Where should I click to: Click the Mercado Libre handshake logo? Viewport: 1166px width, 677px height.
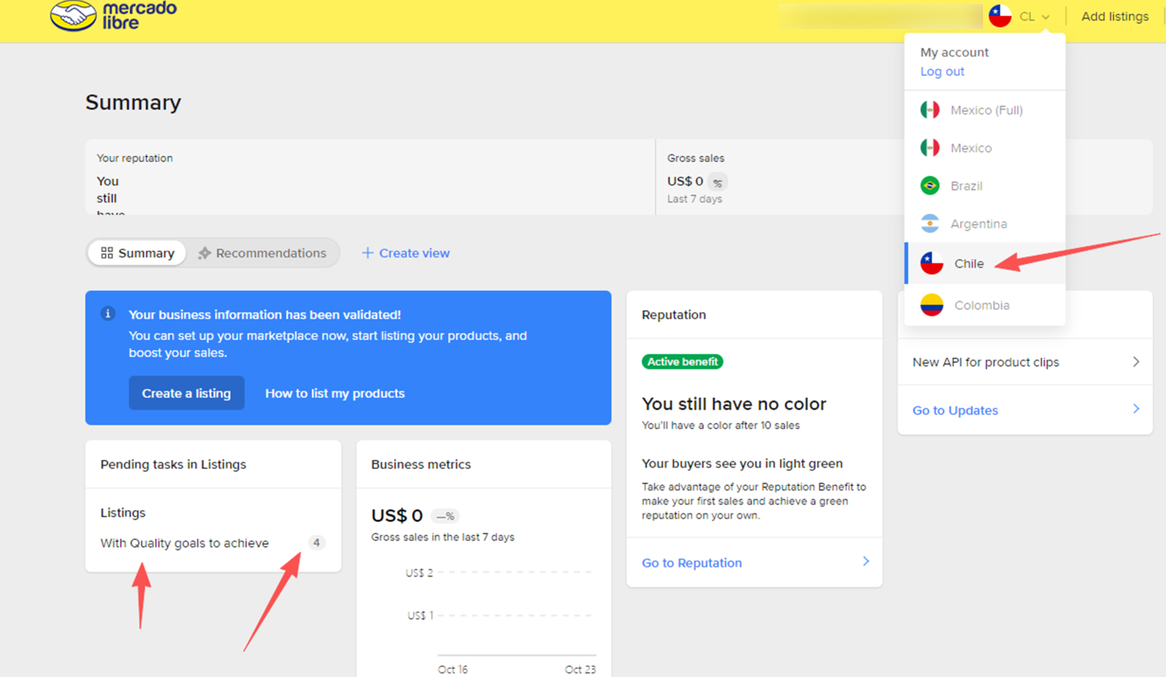(x=73, y=16)
